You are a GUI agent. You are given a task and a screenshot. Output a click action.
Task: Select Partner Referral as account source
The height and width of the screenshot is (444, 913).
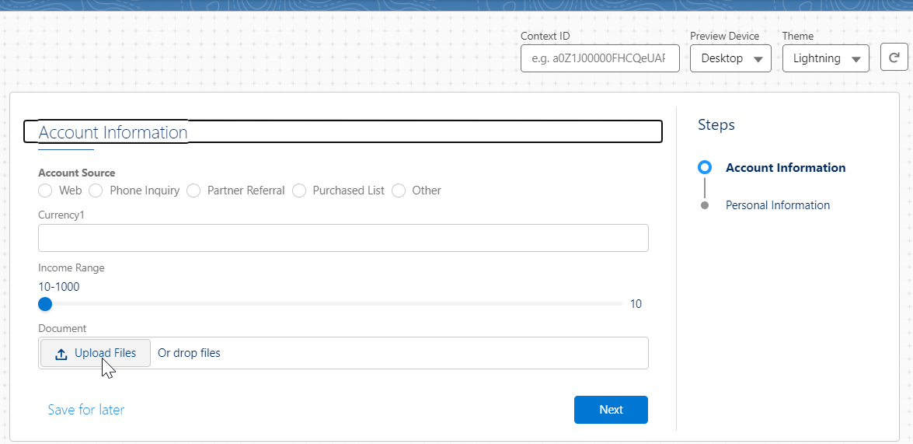pos(194,191)
